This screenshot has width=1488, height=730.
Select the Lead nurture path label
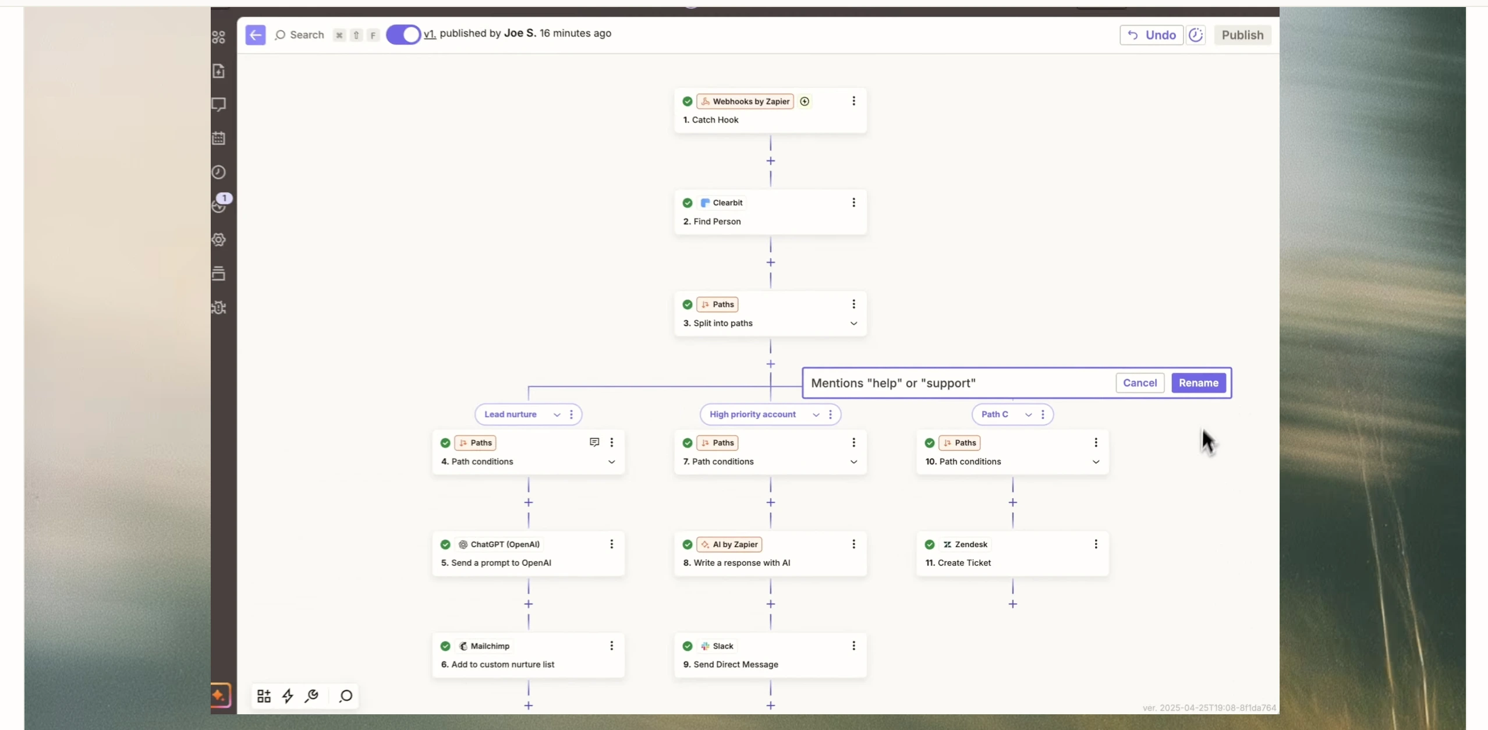[x=511, y=414]
